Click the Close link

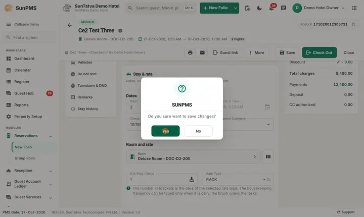click(x=349, y=52)
